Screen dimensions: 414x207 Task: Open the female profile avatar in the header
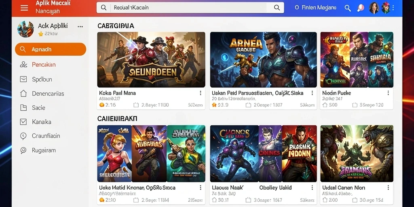[x=374, y=8]
